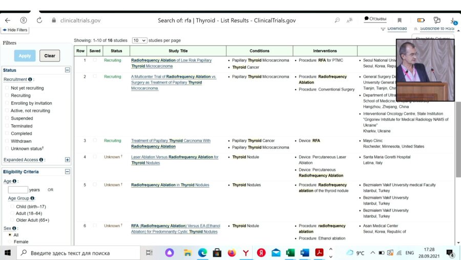Click the bookmark icon in address bar
461x260 pixels.
point(400,20)
